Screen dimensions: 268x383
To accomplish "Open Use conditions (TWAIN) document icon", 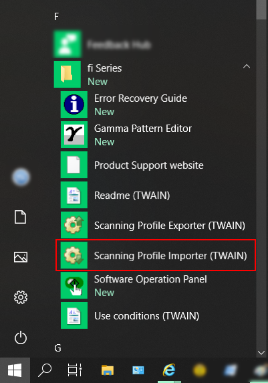I will pyautogui.click(x=74, y=315).
